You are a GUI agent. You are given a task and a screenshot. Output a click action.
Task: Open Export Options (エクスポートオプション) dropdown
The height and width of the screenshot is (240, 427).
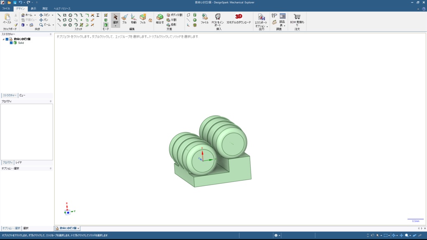click(267, 27)
